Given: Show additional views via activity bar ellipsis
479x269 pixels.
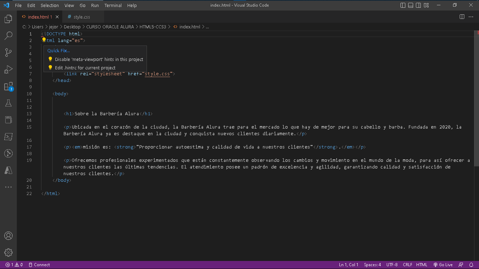Looking at the screenshot, I should [x=8, y=187].
